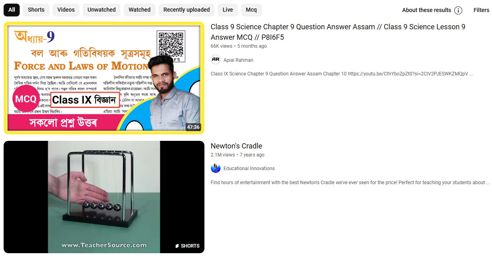This screenshot has width=492, height=258.
Task: Open About these results link
Action: click(427, 10)
